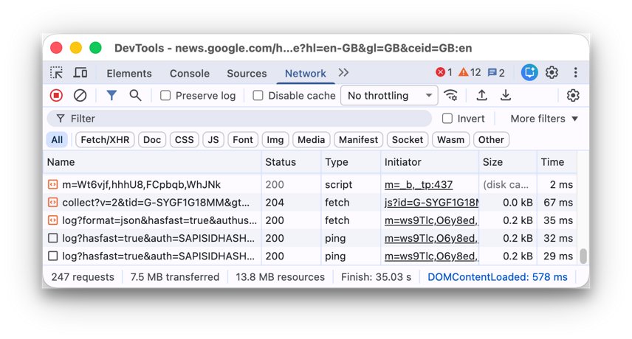This screenshot has height=339, width=632.
Task: Click the fetch icon of collect?v=2 row
Action: point(53,202)
